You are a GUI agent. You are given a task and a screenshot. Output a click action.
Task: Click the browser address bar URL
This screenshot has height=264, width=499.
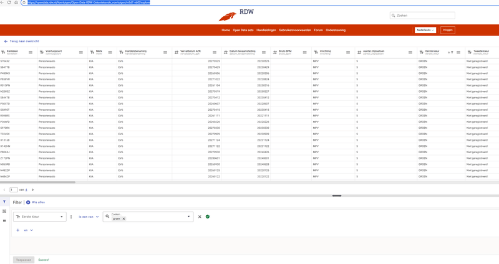pyautogui.click(x=89, y=2)
